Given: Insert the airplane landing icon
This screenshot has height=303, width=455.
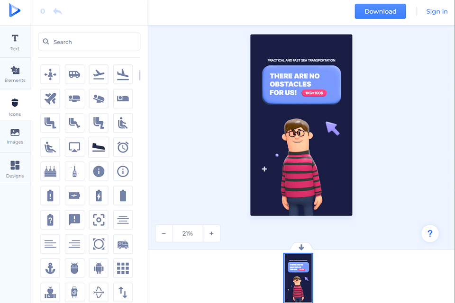Looking at the screenshot, I should [x=123, y=74].
